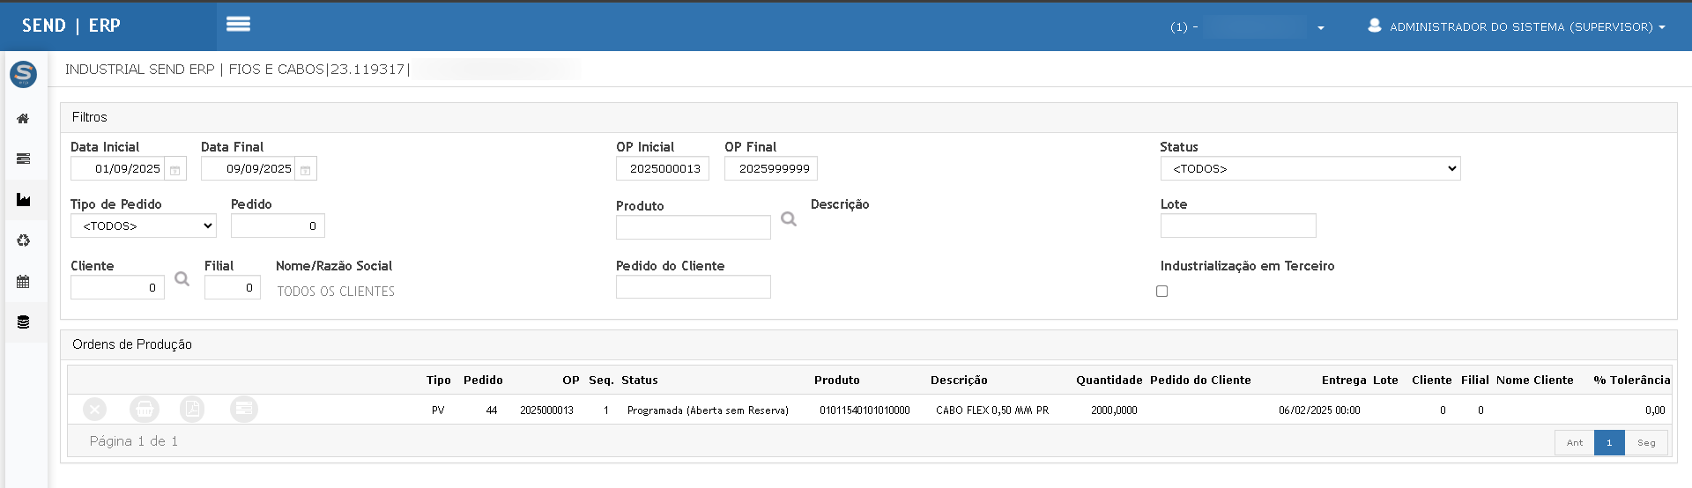Toggle the hamburger menu in the header
The image size is (1692, 488).
pyautogui.click(x=238, y=25)
